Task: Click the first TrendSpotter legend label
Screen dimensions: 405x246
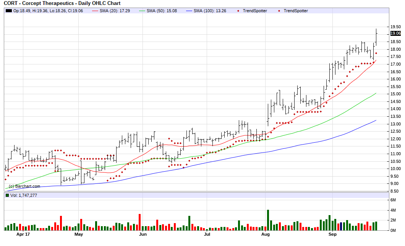Action: click(x=255, y=11)
